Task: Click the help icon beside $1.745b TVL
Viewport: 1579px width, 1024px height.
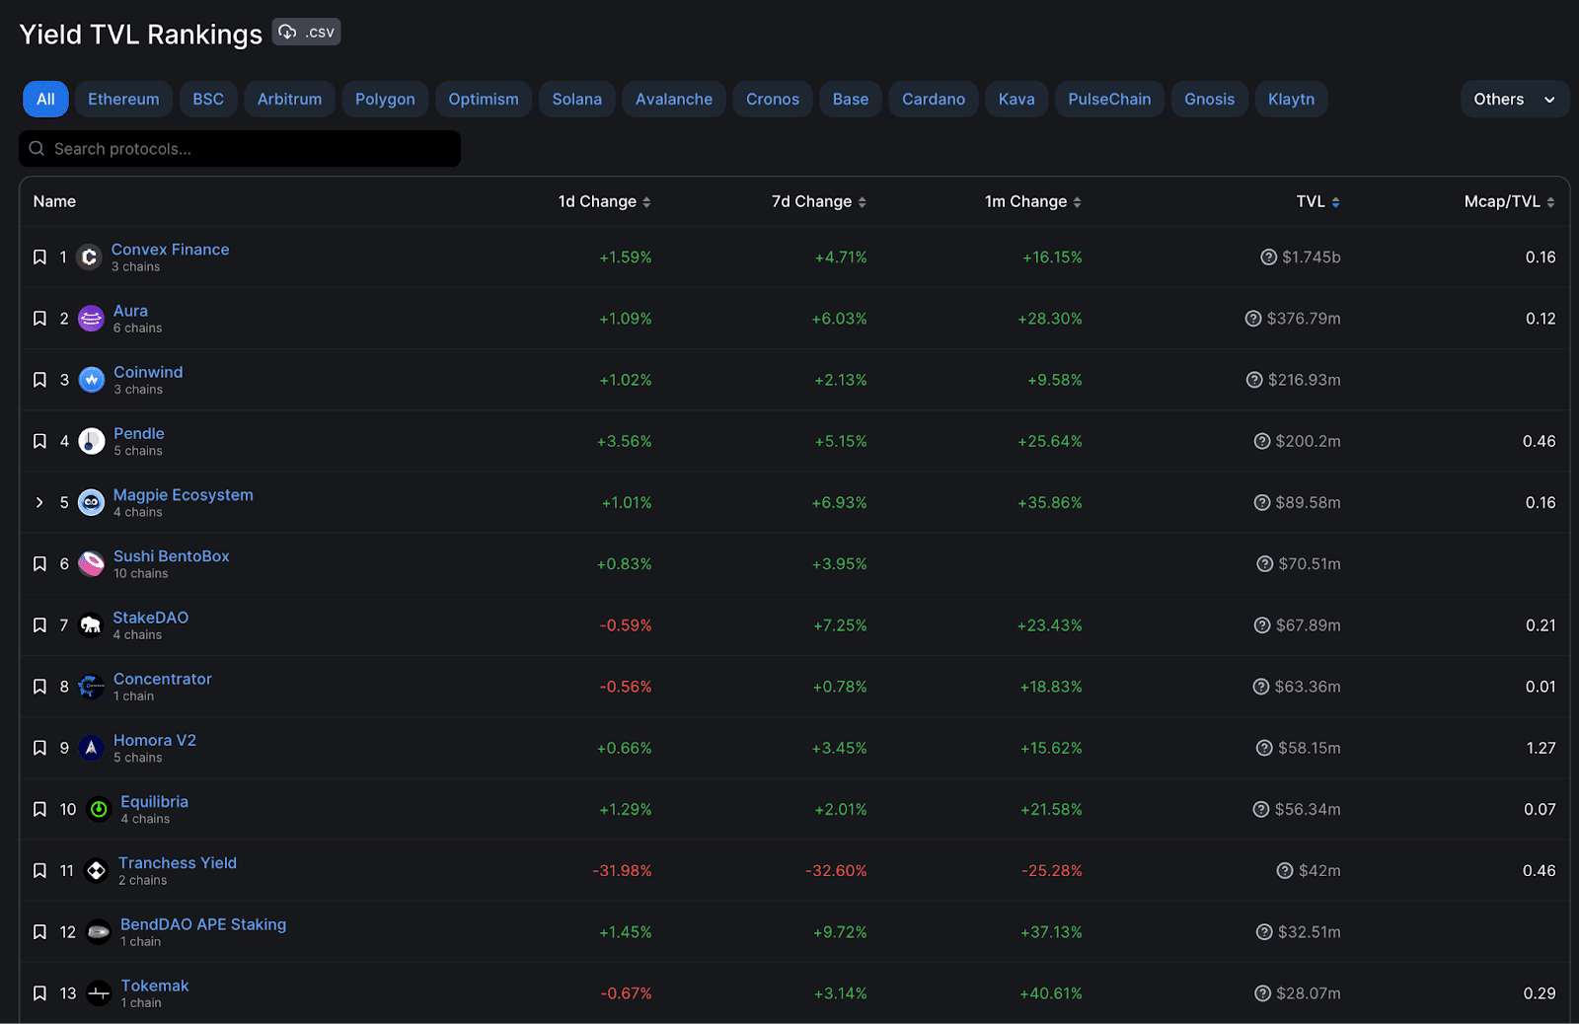Action: tap(1268, 257)
